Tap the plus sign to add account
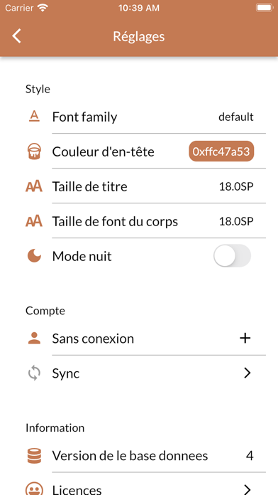This screenshot has height=495, width=278. pos(245,338)
